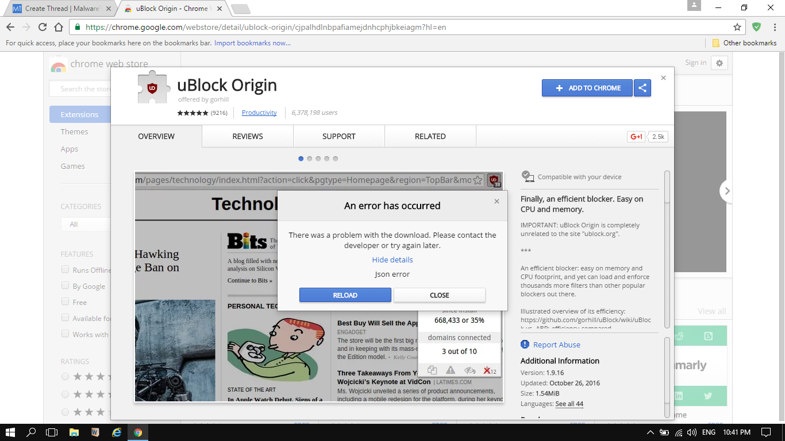Select the second ratings radio button
Screen dimensions: 785x441
pyautogui.click(x=65, y=394)
